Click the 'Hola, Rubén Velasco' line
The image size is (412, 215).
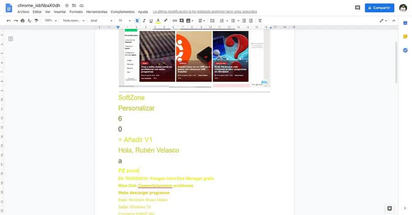[149, 150]
